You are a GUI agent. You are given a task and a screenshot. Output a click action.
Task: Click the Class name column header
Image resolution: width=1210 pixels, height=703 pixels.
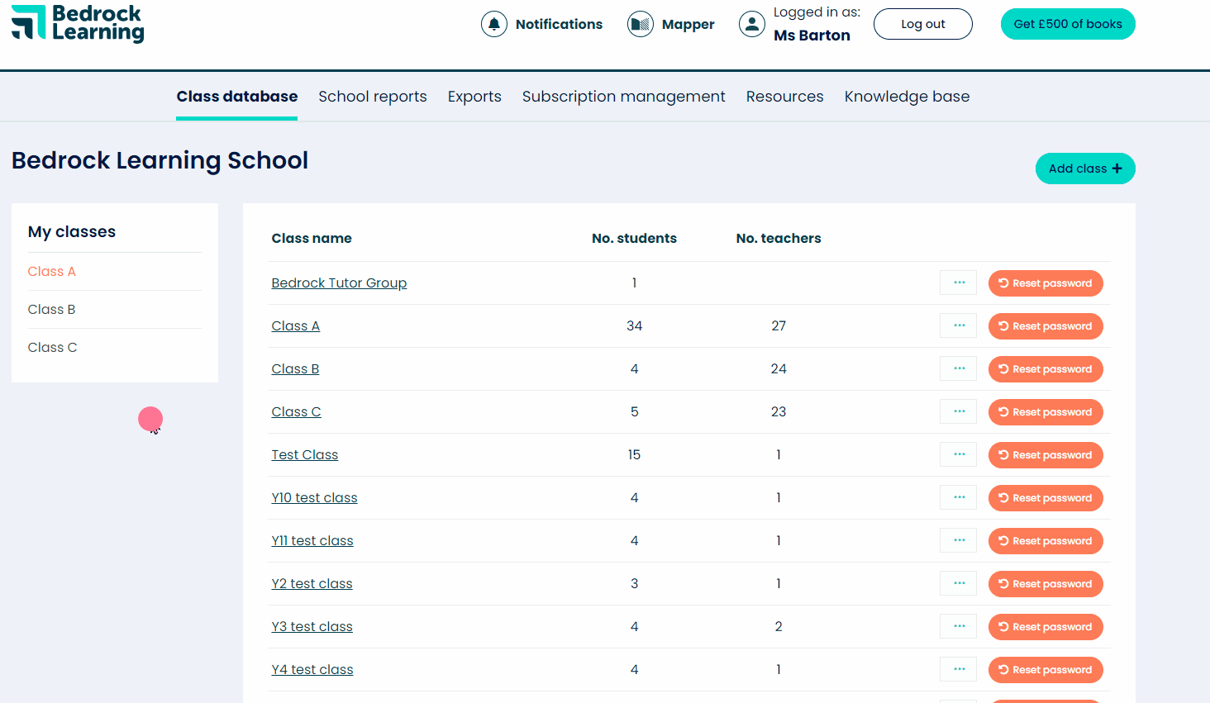pos(312,239)
